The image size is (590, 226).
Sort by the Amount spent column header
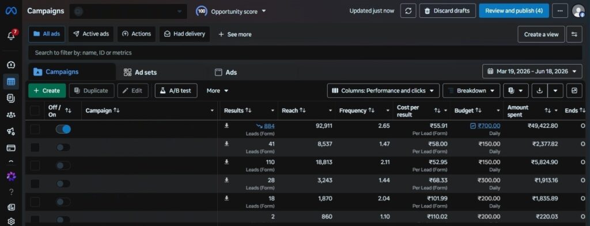[518, 111]
